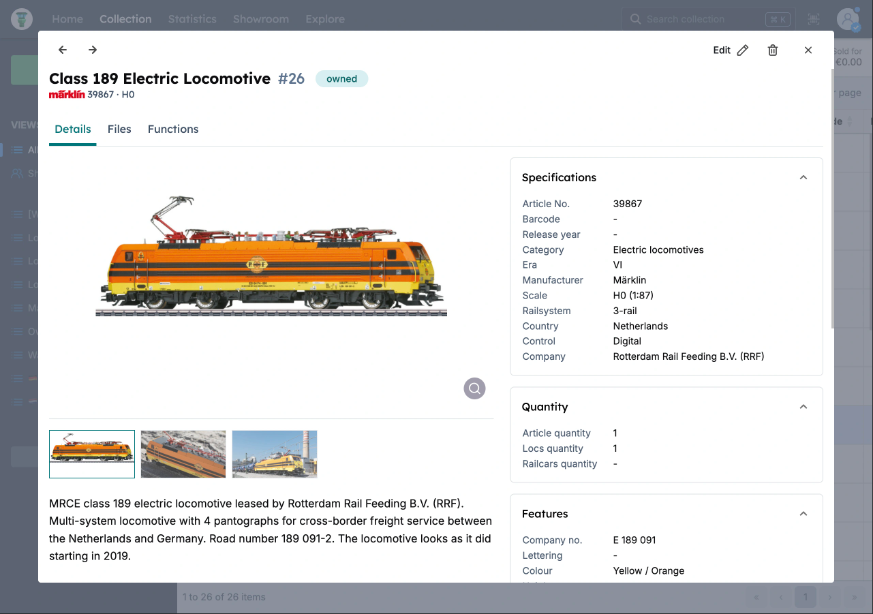Image resolution: width=873 pixels, height=614 pixels.
Task: Open the user profile avatar menu
Action: pyautogui.click(x=847, y=18)
